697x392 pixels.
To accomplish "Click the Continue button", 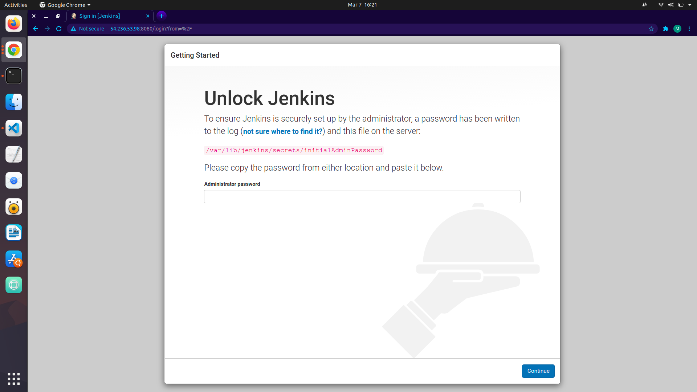I will [538, 371].
